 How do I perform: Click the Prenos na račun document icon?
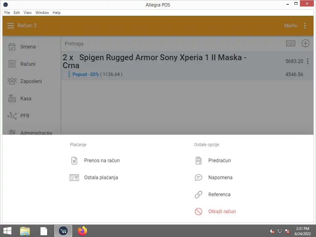tap(74, 160)
